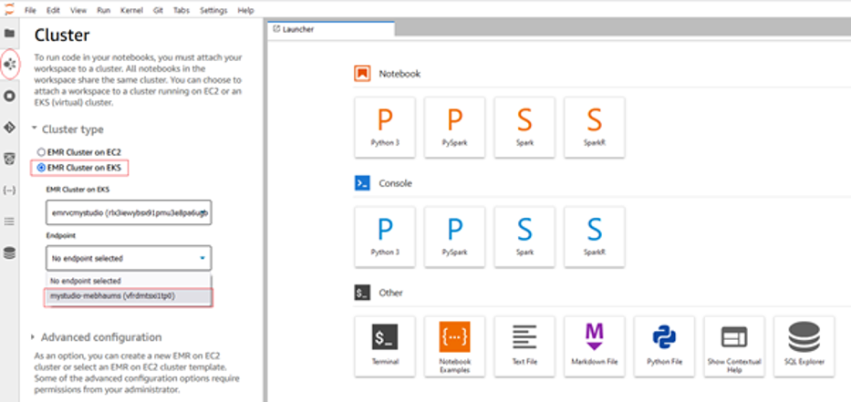This screenshot has height=402, width=851.
Task: Choose mystudio-mebhaums endpoint option
Action: [x=129, y=296]
